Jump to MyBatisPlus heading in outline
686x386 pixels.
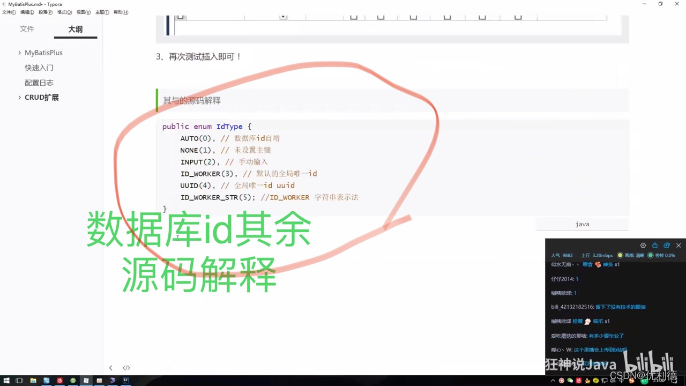pos(43,53)
